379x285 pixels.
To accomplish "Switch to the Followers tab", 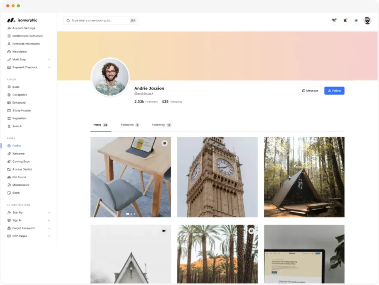I will [130, 125].
